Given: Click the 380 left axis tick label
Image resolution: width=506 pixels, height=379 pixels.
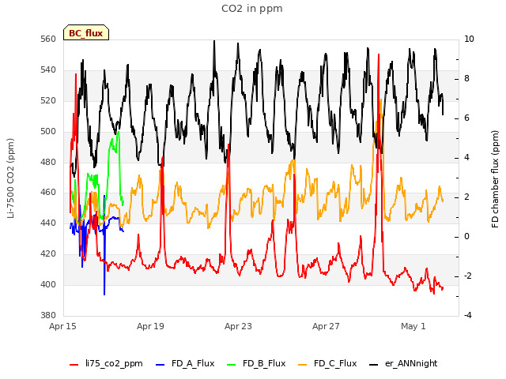Looking at the screenshot, I should (x=48, y=315).
